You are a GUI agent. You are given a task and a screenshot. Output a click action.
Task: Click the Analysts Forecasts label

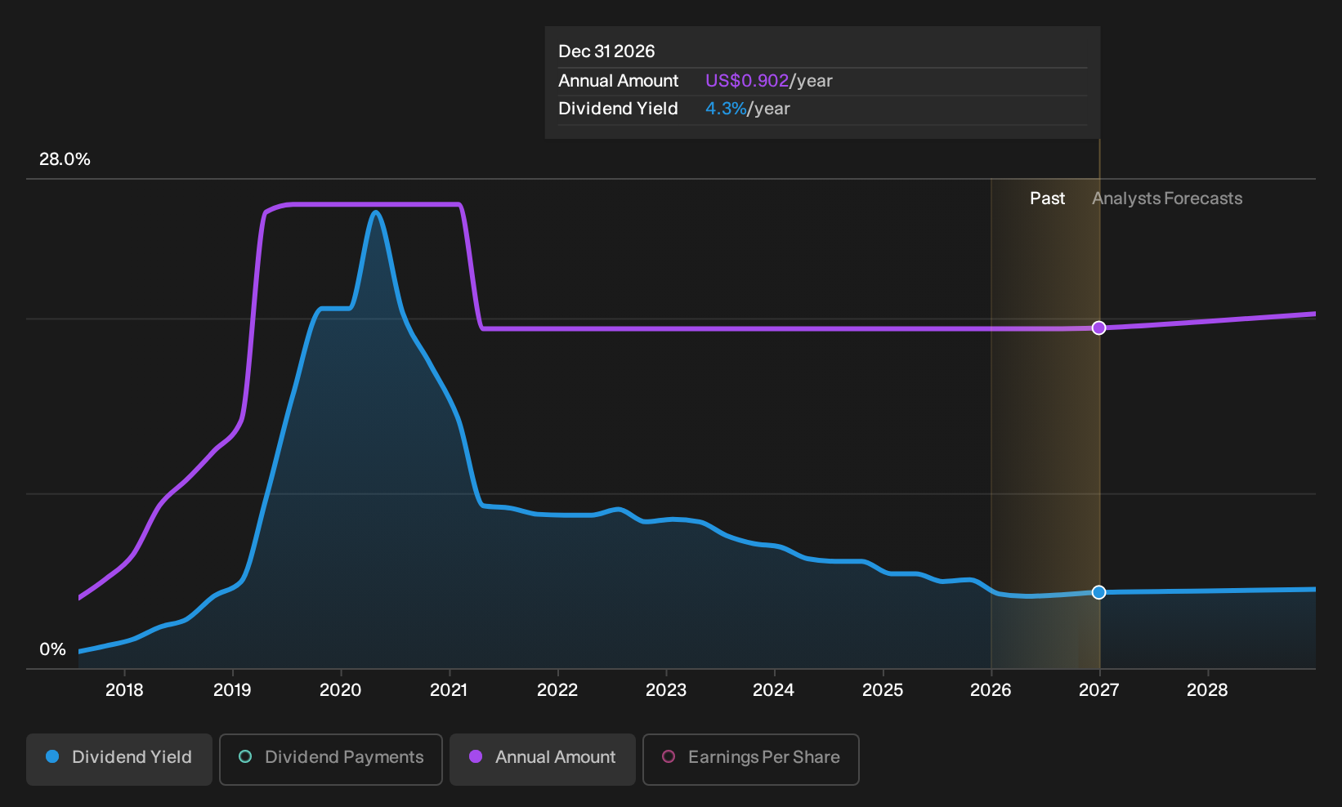tap(1167, 198)
